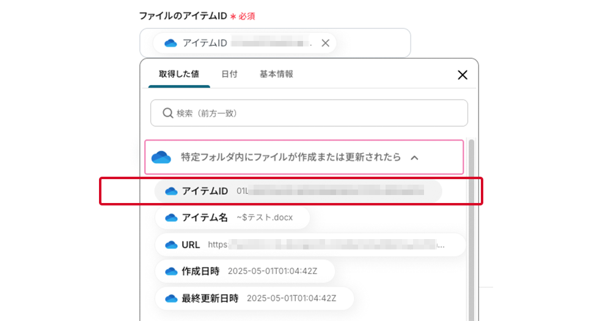Click the search magnifier icon
611x321 pixels.
click(x=168, y=113)
